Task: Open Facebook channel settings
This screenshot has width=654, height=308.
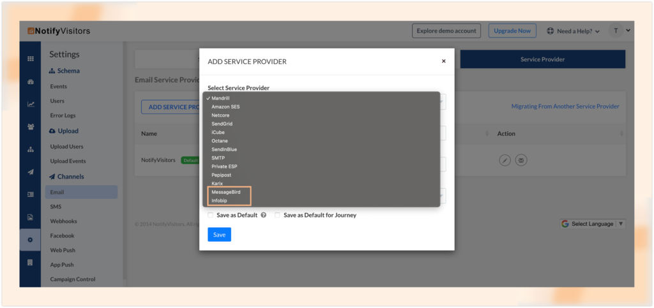Action: pyautogui.click(x=62, y=235)
